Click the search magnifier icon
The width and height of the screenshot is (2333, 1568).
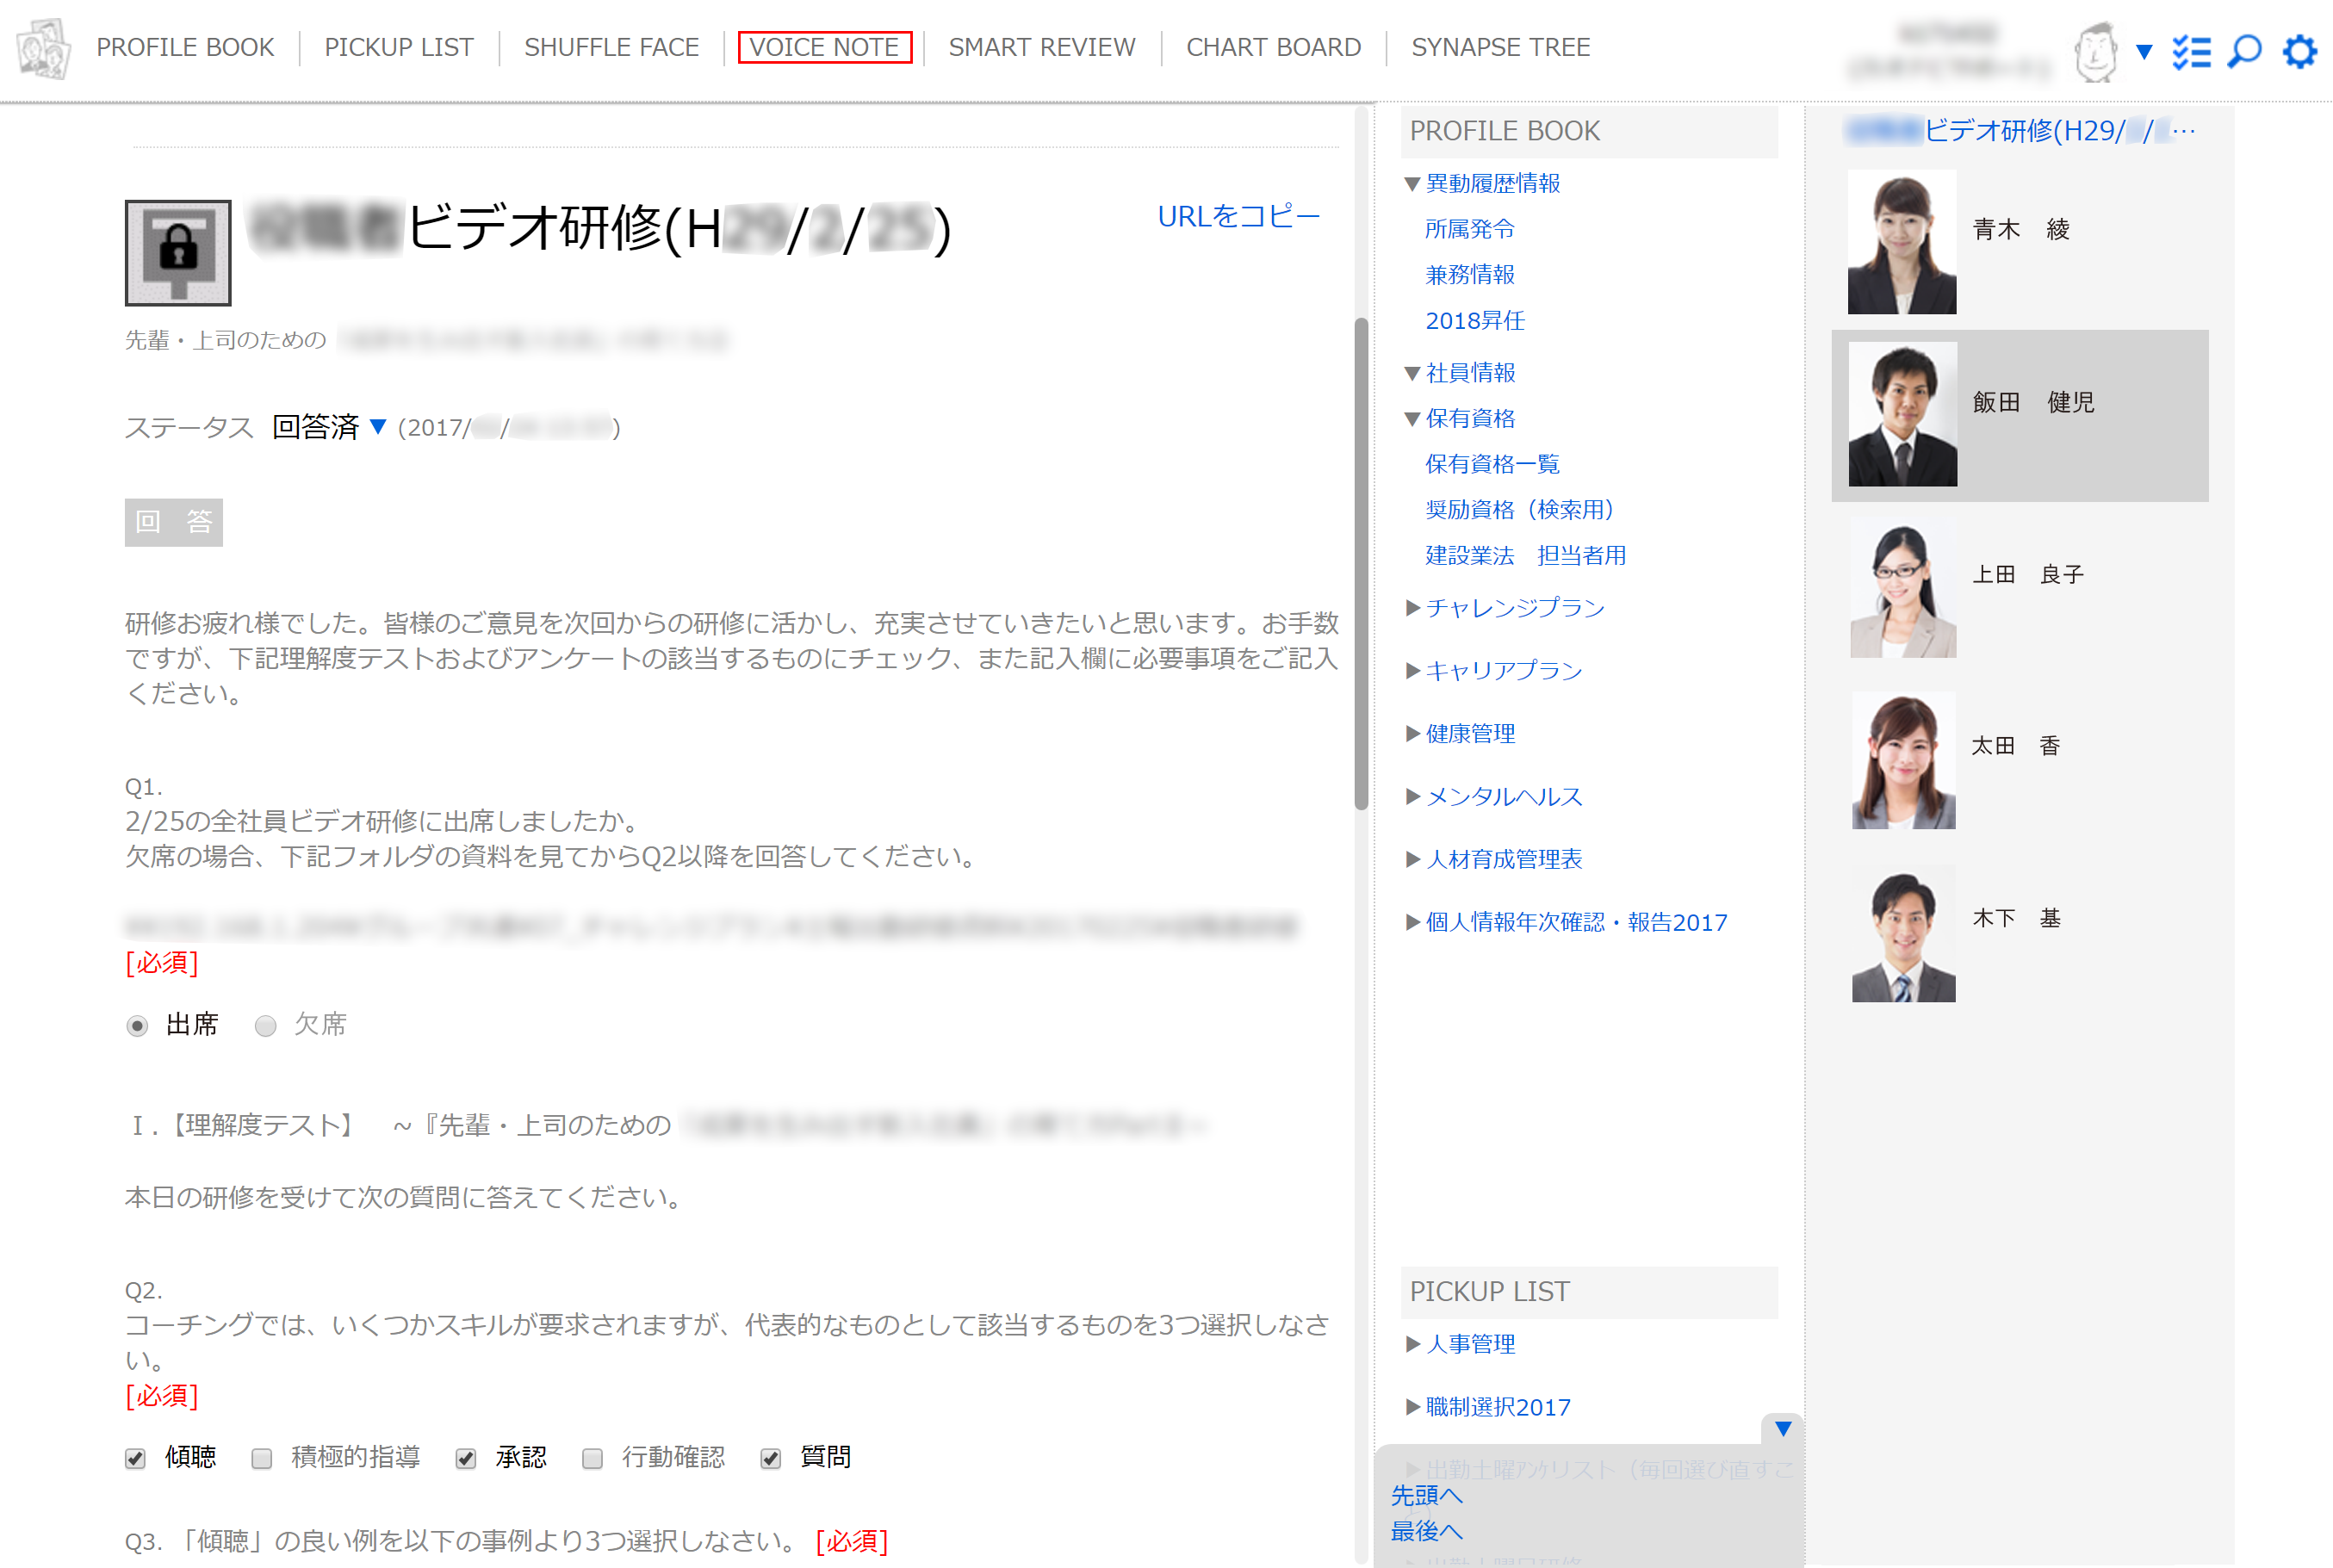point(2244,51)
